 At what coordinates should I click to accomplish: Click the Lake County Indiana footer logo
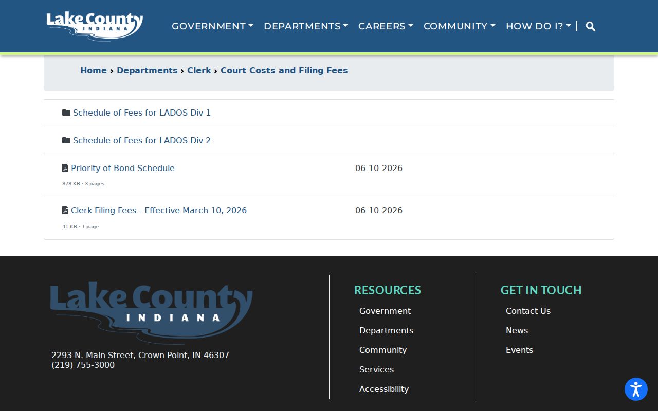(x=152, y=312)
